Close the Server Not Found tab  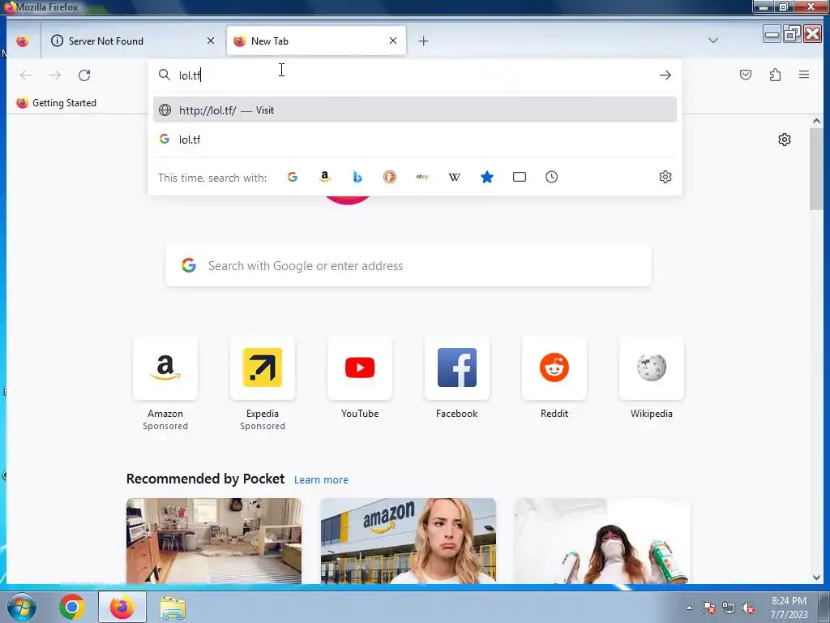point(211,41)
